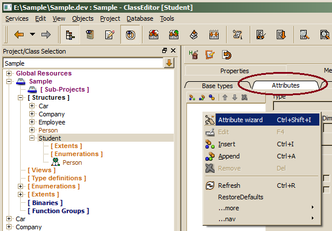Screen dimensions: 332x231
Task: Select Employee in the Structures tree
Action: 52,122
